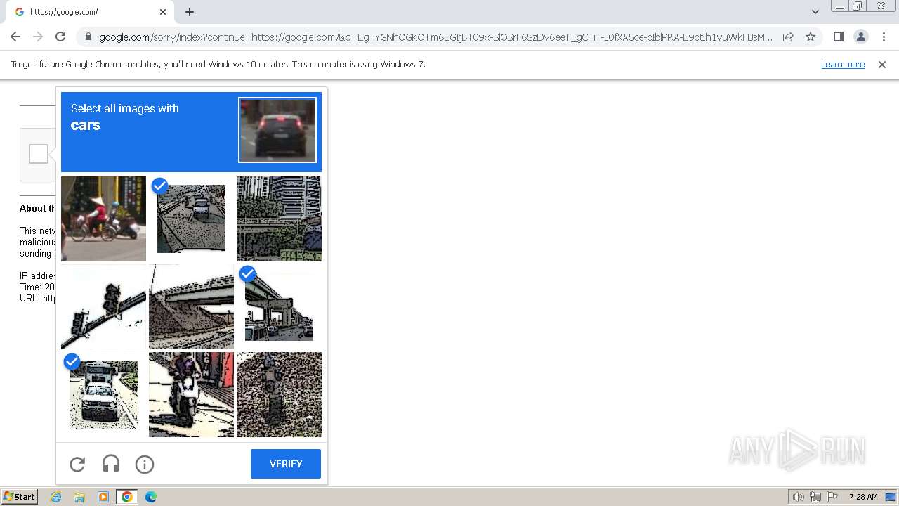Go forward in browser history
899x506 pixels.
(38, 37)
